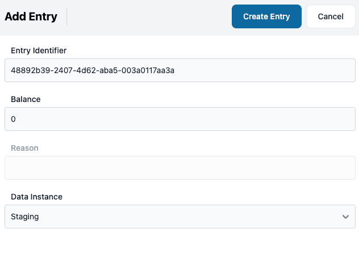This screenshot has width=359, height=263.
Task: Click the blank area below Data Instance
Action: point(179,247)
